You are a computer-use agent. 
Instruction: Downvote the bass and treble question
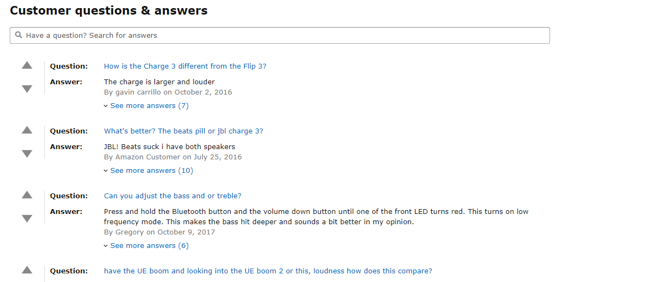point(27,219)
